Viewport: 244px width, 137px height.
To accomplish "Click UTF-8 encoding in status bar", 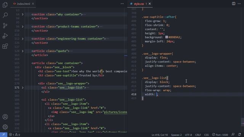I will click(188, 135).
